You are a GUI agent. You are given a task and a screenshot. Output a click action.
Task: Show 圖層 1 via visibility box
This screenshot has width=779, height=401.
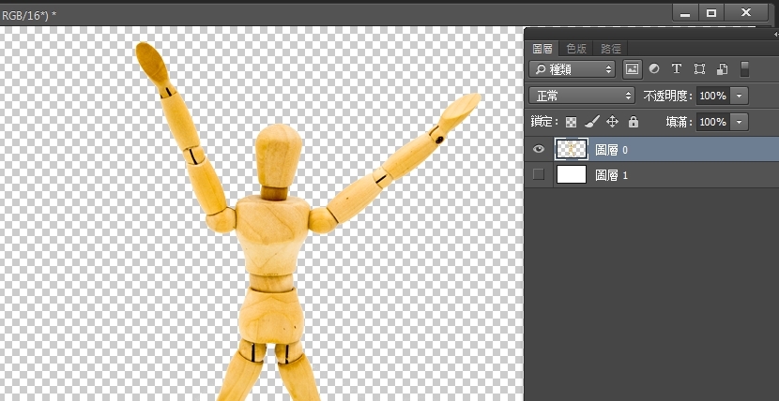click(539, 174)
